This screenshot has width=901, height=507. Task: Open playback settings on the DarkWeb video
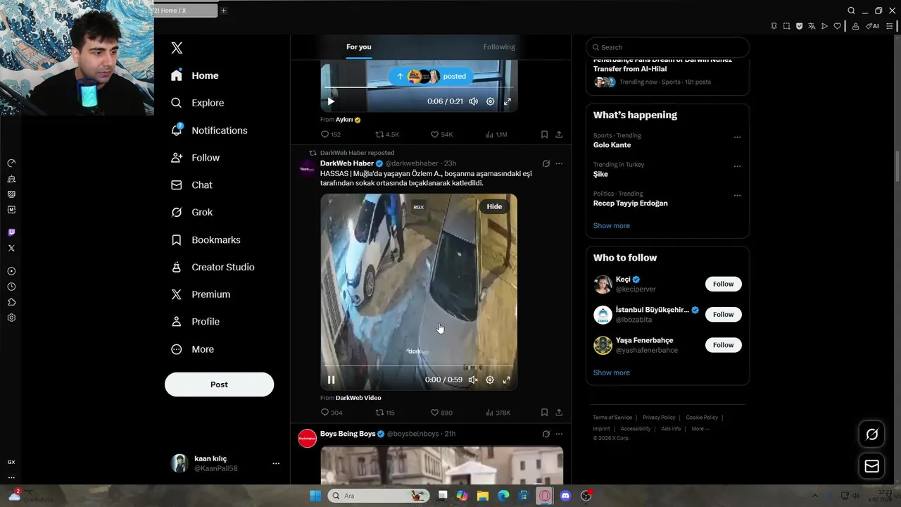click(x=490, y=380)
